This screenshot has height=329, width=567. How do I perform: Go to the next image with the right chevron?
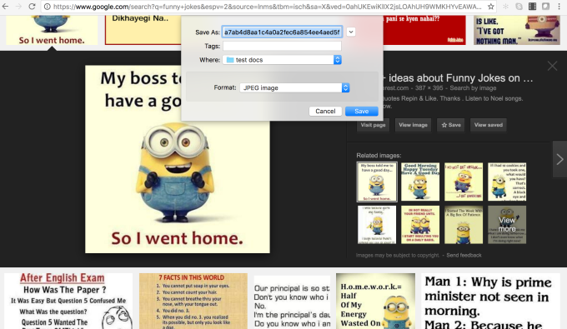(x=559, y=159)
